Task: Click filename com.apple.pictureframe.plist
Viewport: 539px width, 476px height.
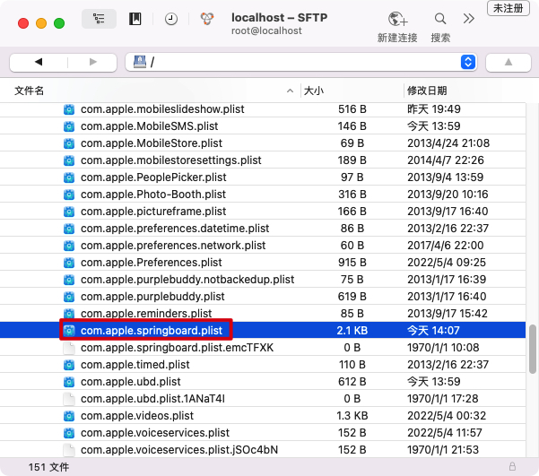Action: click(153, 212)
